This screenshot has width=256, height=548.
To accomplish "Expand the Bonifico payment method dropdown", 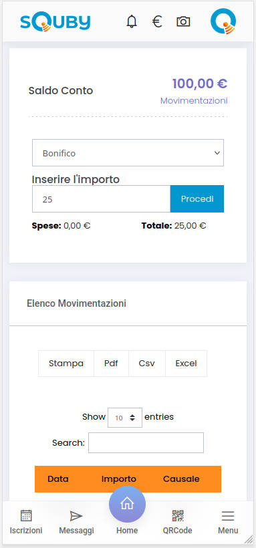I will (x=128, y=153).
